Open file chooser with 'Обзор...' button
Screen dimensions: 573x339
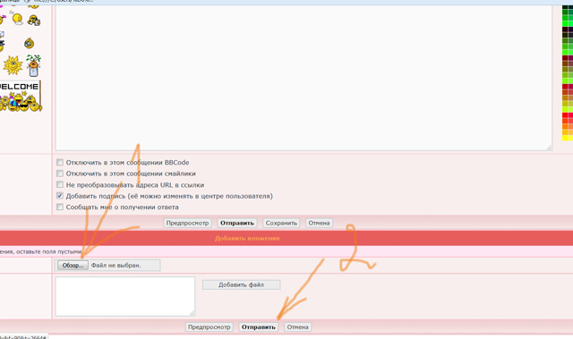coord(73,266)
